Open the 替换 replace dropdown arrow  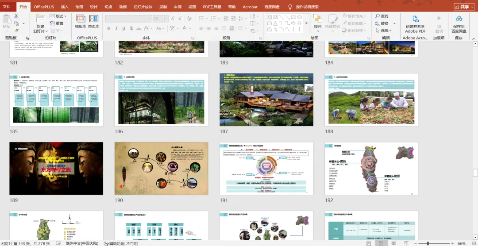click(x=394, y=23)
